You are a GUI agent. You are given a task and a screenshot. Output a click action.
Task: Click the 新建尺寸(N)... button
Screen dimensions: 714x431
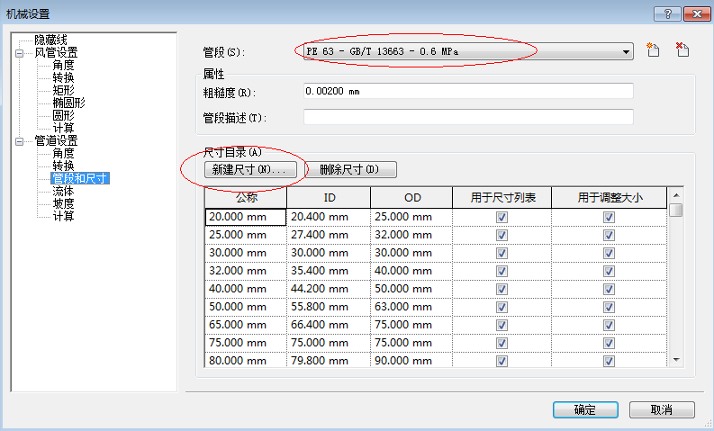(250, 170)
